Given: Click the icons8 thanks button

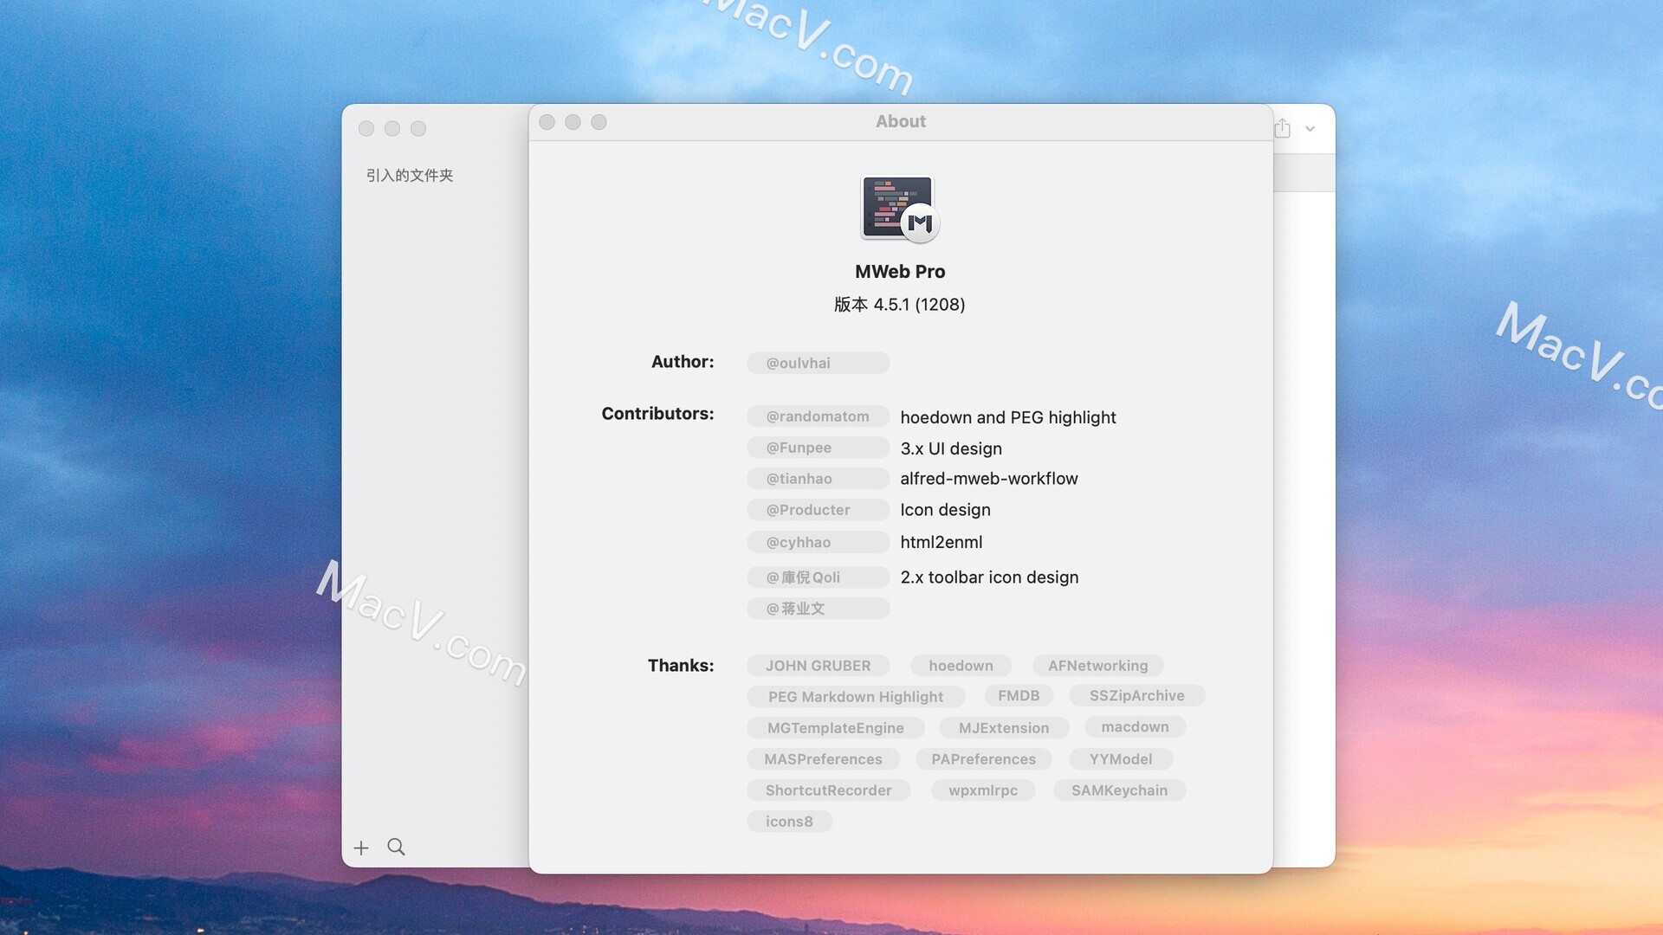Looking at the screenshot, I should (x=789, y=822).
